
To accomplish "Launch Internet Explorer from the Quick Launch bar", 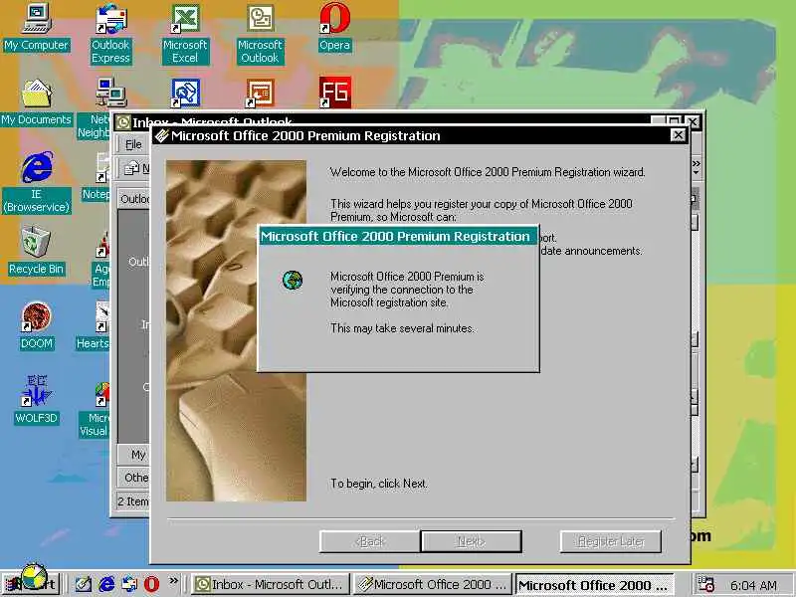I will pos(106,584).
